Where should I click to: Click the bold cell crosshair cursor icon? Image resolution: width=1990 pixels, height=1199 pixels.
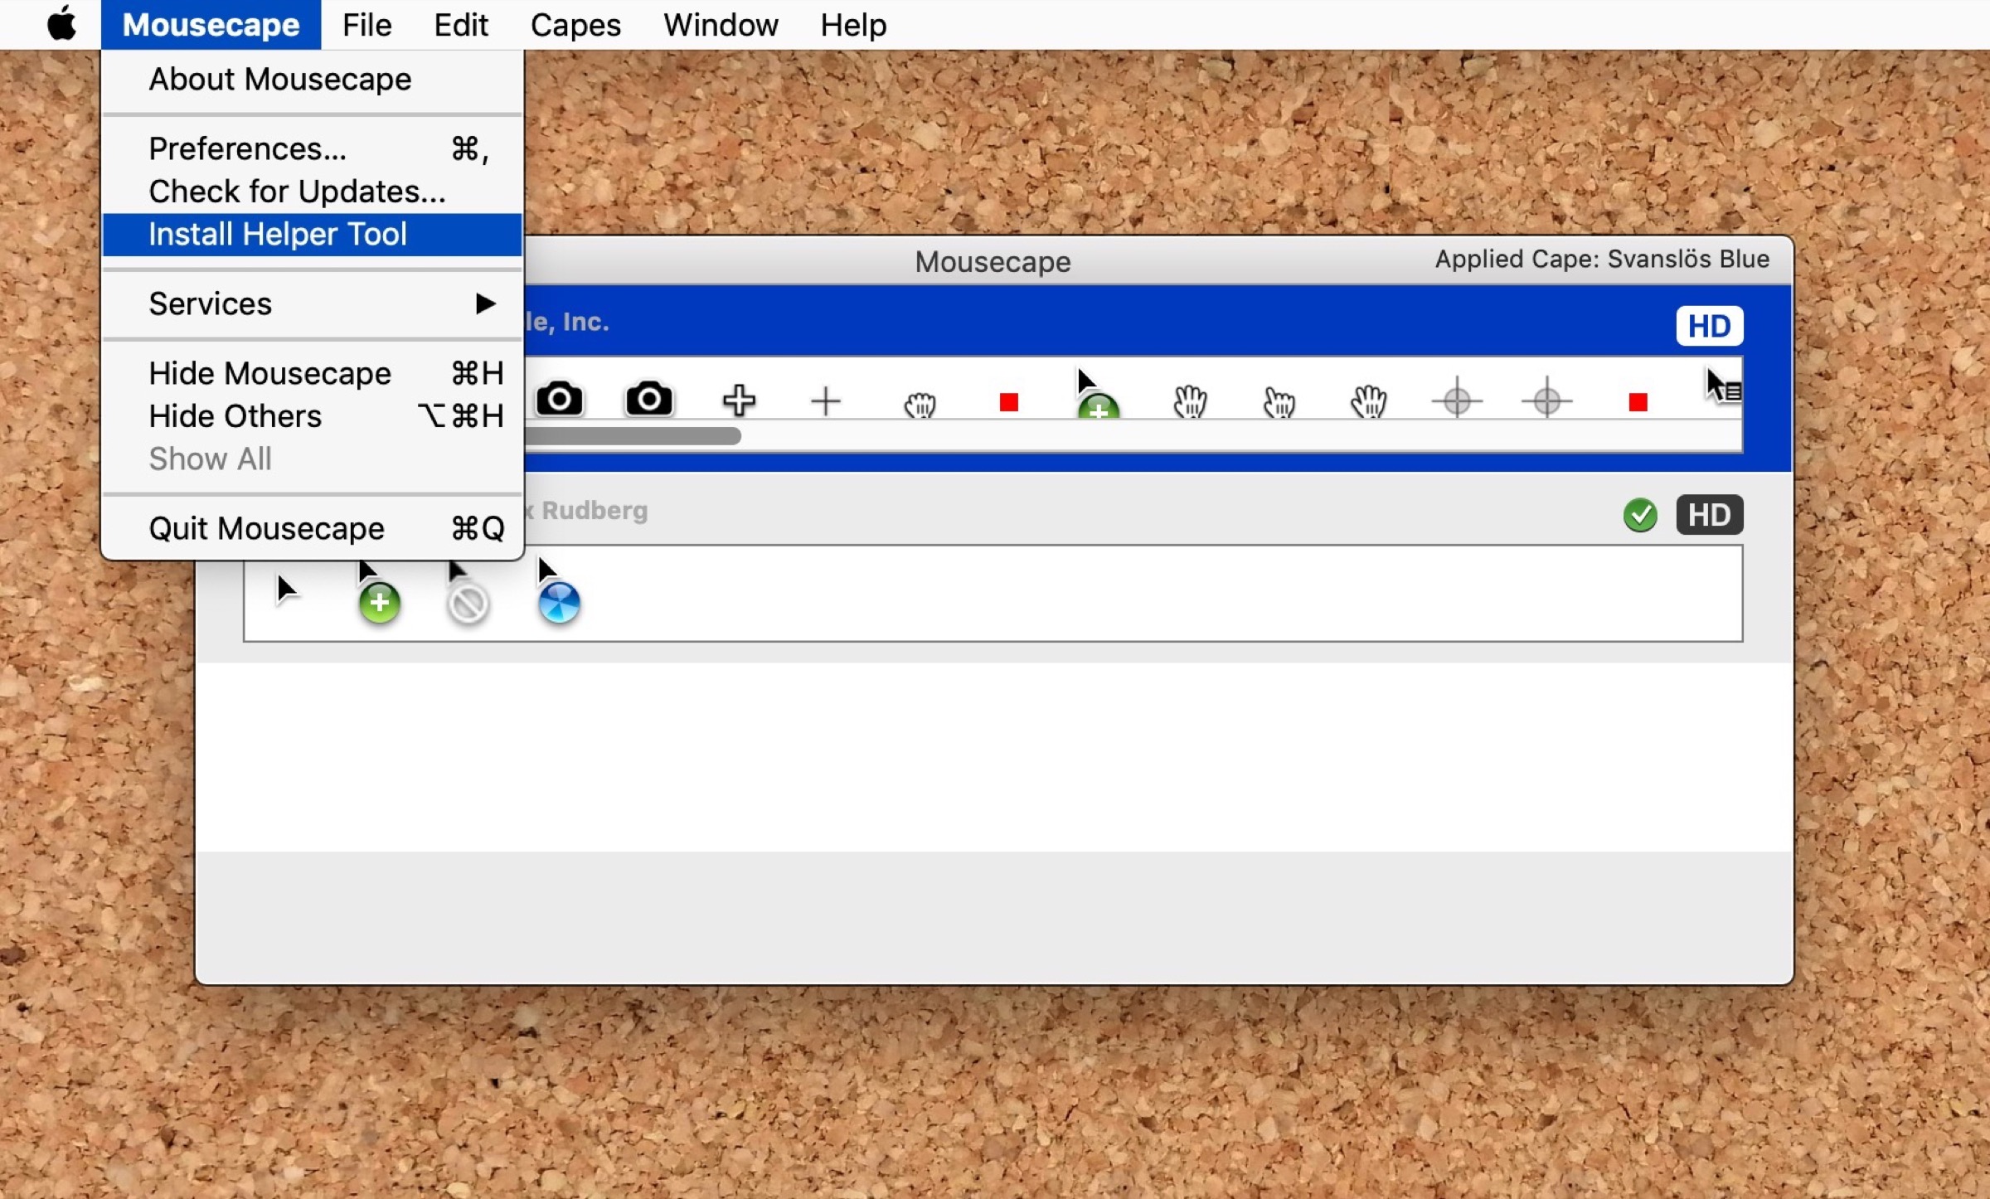click(x=738, y=401)
